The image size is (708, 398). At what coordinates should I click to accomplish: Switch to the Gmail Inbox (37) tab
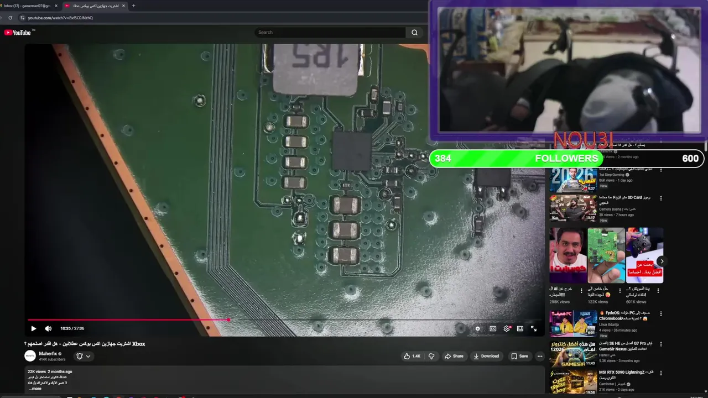tap(27, 6)
